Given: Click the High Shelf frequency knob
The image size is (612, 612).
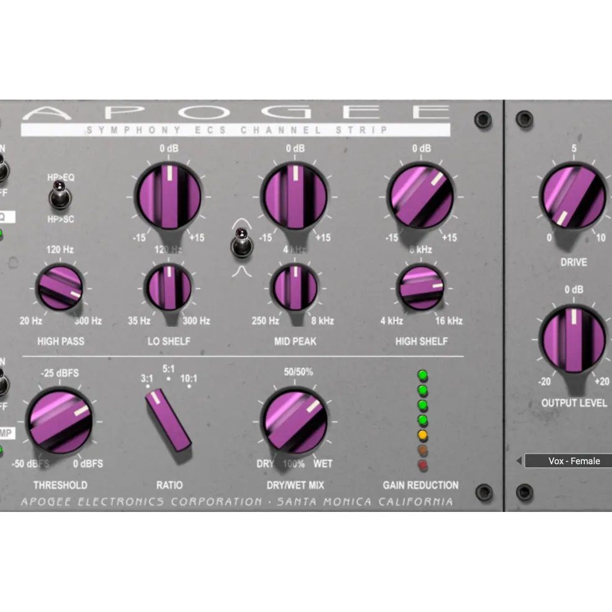Looking at the screenshot, I should (421, 288).
